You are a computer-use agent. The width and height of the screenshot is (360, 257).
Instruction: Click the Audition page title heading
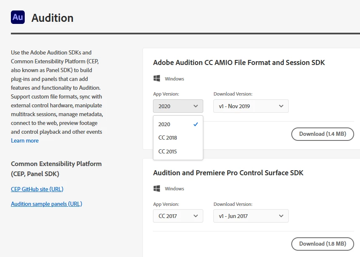(x=52, y=18)
